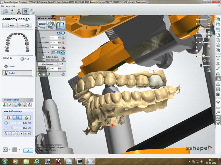Click the grey color swatch at bottom
The image size is (221, 165).
[14, 149]
